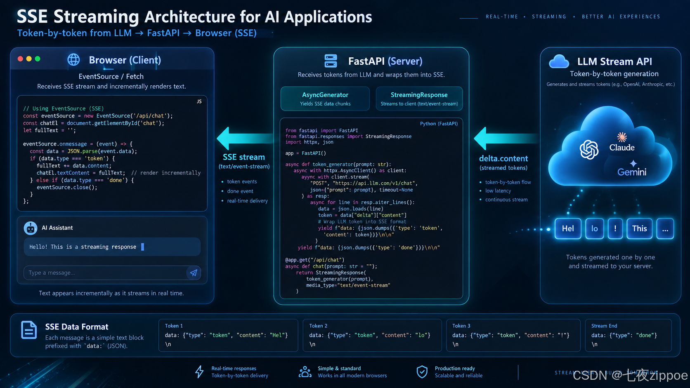This screenshot has width=690, height=388.
Task: Click the 'This' token chip
Action: pyautogui.click(x=640, y=228)
